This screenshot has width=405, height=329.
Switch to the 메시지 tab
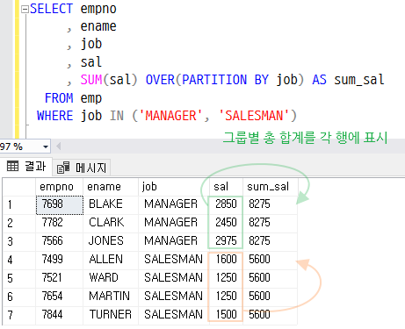click(x=82, y=168)
